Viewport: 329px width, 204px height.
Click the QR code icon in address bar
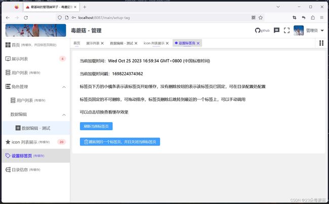point(254,18)
